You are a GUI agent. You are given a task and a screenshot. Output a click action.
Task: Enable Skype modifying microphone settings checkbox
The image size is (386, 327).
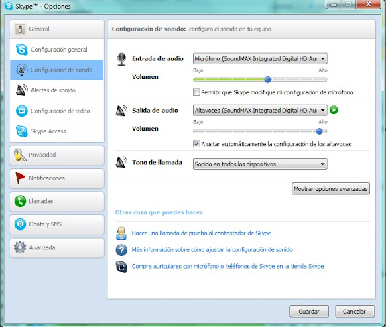196,92
